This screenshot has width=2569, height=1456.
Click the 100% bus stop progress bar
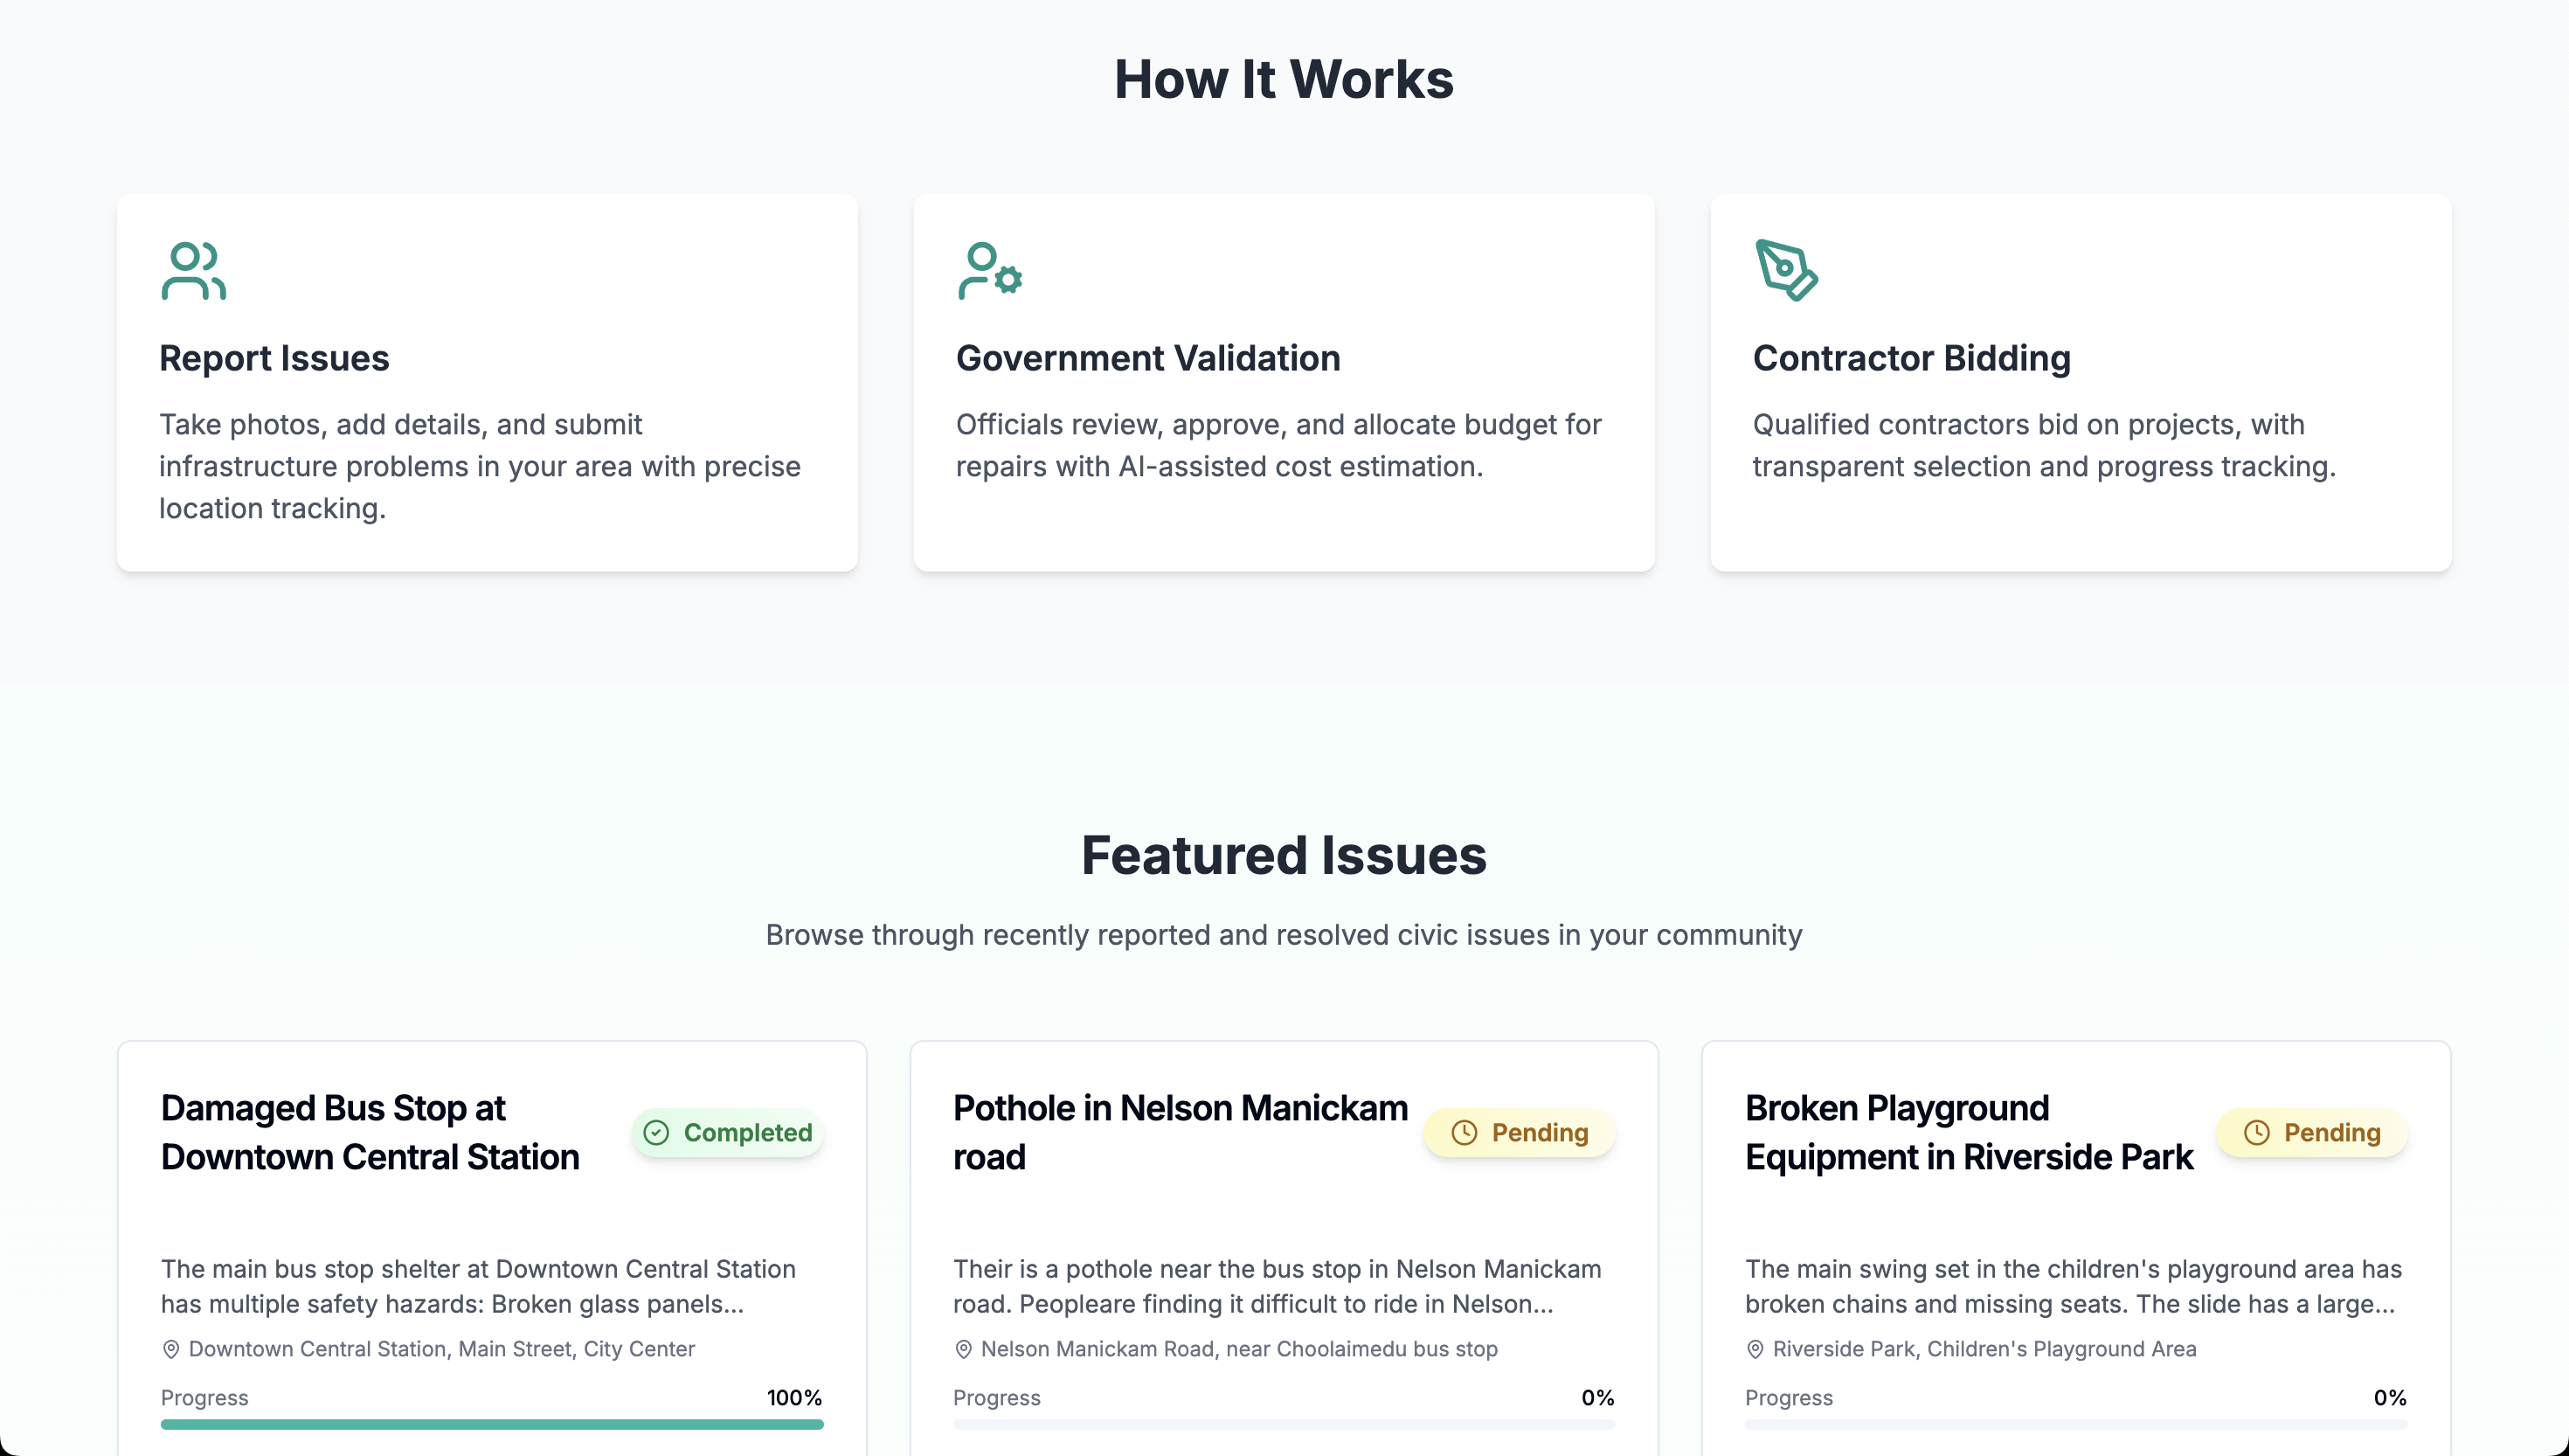coord(492,1424)
